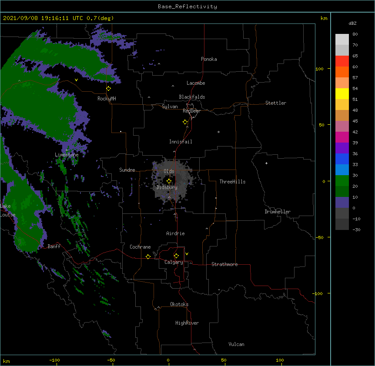The height and width of the screenshot is (366, 375).
Task: Pick the pink 42-45 dBZ legend swatch
Action: click(342, 126)
